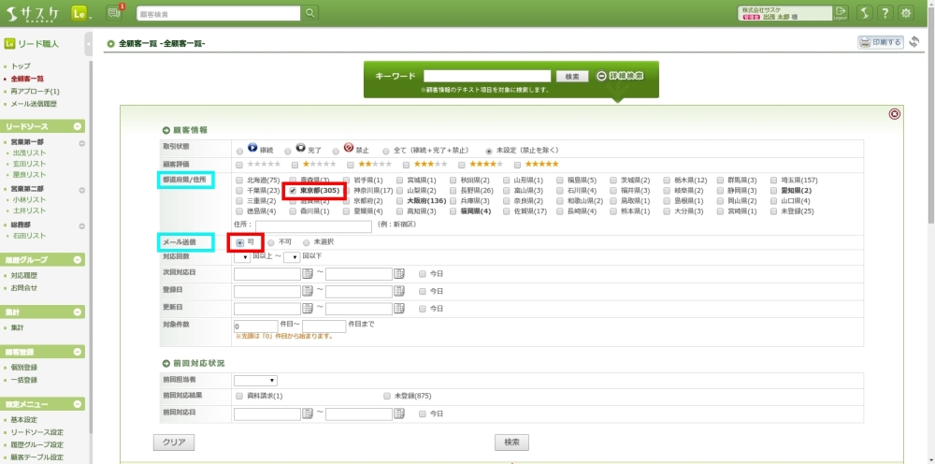
Task: Click the キーワード text input field
Action: click(x=486, y=76)
